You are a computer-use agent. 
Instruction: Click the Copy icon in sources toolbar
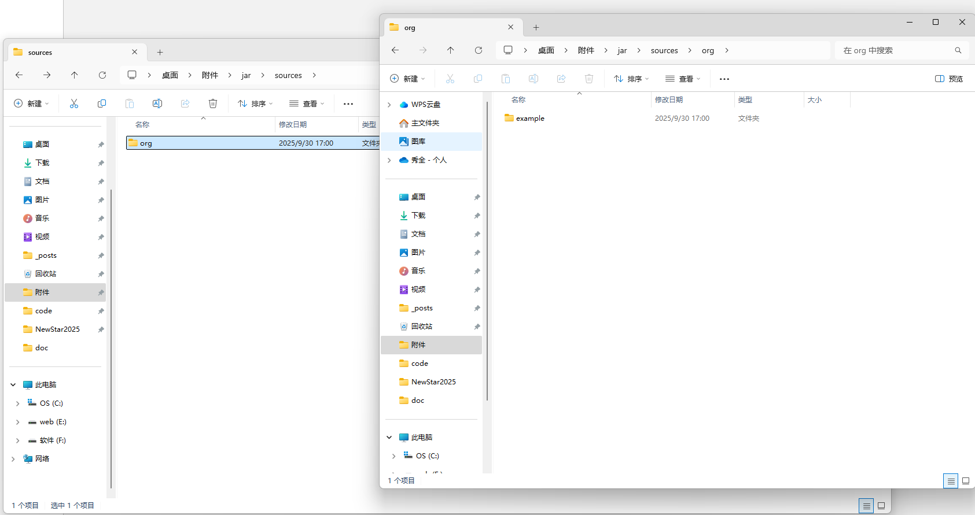click(x=102, y=103)
